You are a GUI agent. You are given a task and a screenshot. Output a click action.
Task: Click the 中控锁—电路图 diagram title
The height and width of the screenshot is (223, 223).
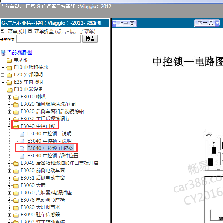click(x=188, y=62)
